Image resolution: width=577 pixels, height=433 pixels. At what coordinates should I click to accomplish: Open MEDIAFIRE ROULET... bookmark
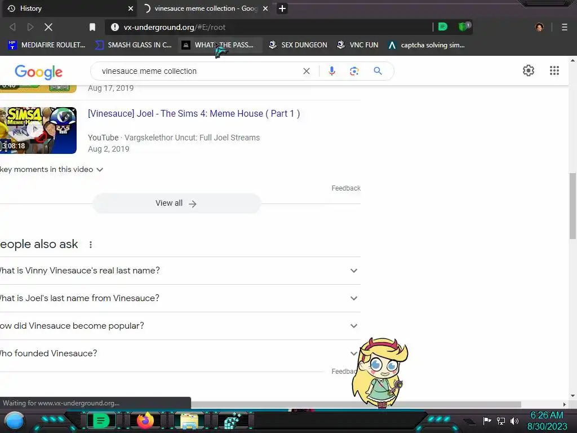click(x=46, y=45)
